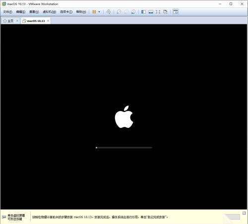Open the 虚拟机(M) VM menu
The height and width of the screenshot is (224, 248).
pos(50,12)
